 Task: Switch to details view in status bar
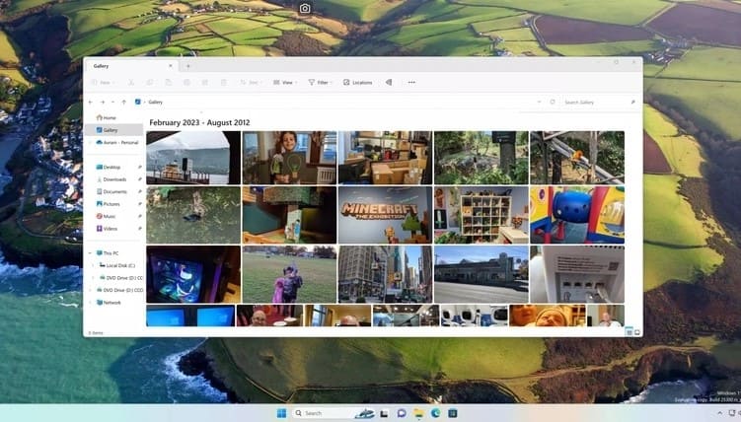point(629,332)
